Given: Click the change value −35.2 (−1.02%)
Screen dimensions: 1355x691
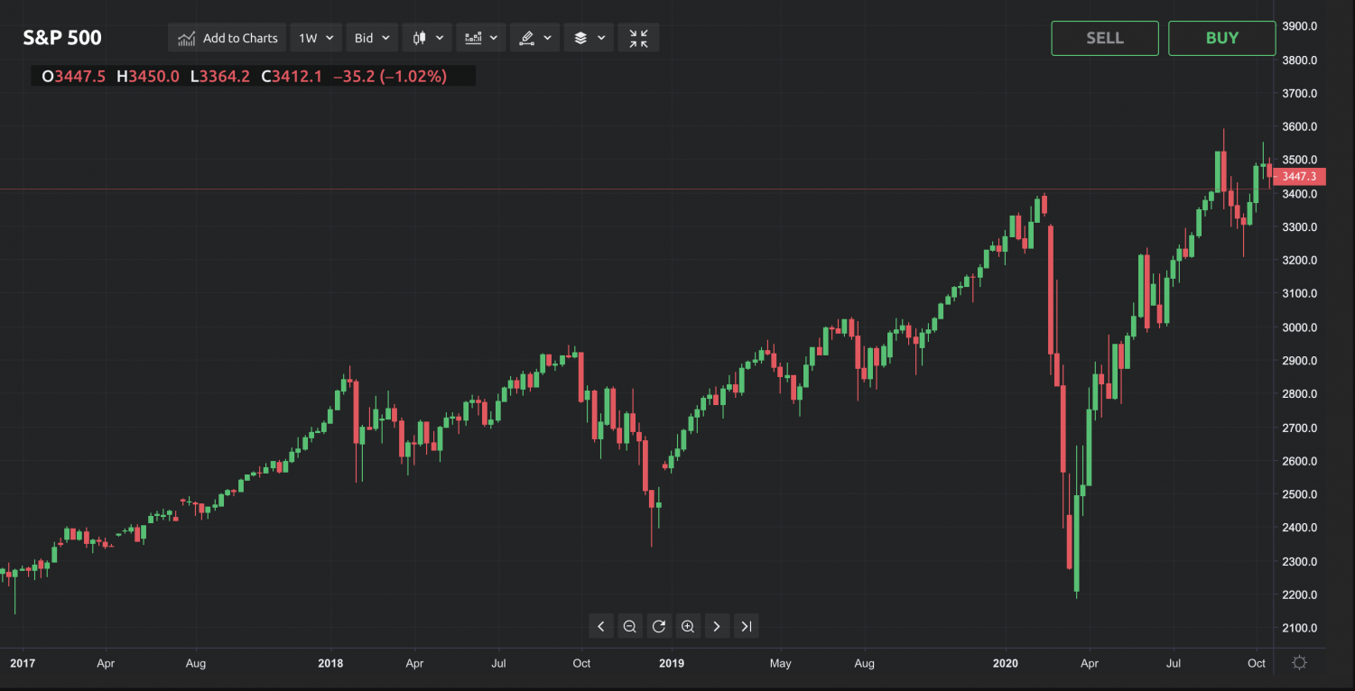Looking at the screenshot, I should [x=390, y=77].
